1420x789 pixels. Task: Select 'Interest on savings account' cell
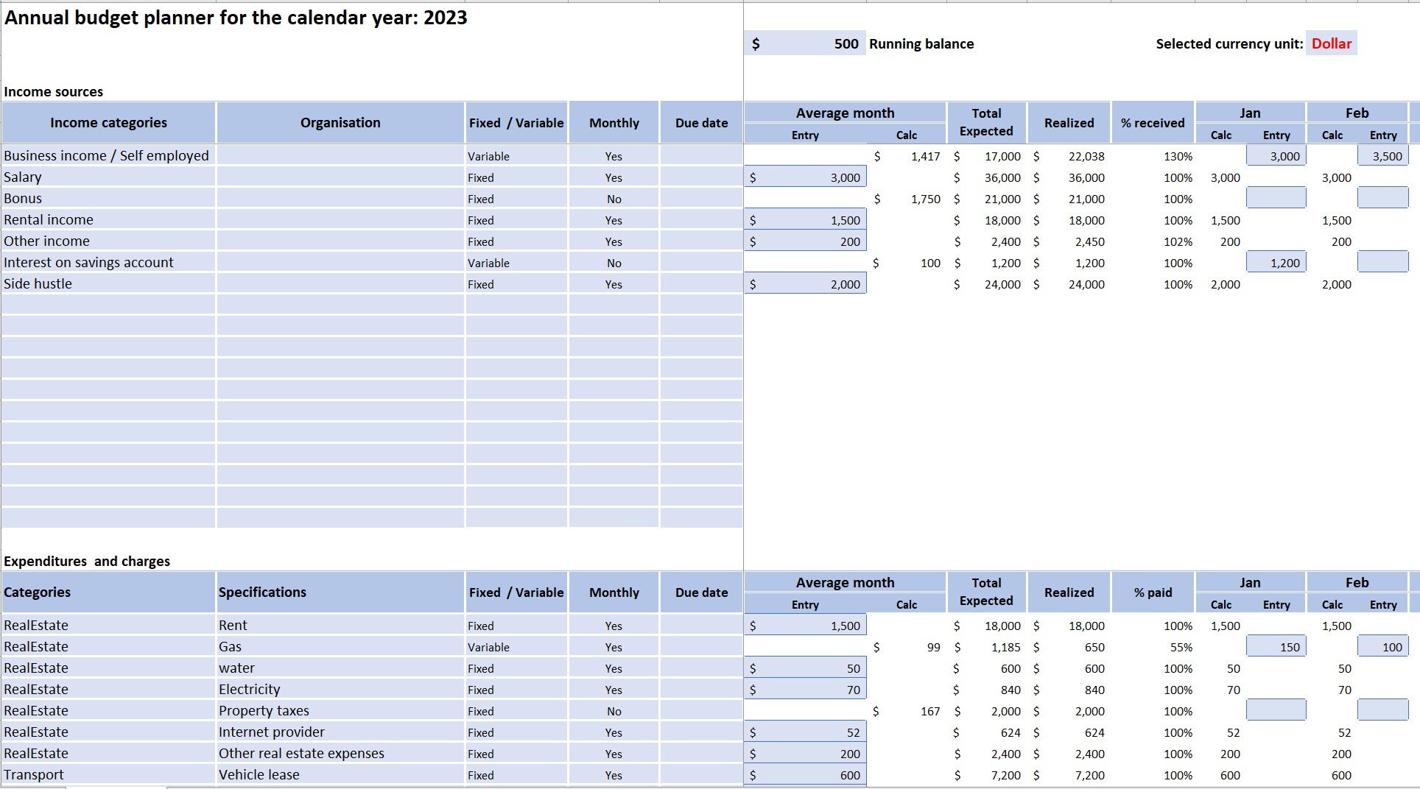[x=108, y=262]
